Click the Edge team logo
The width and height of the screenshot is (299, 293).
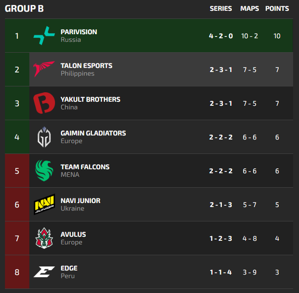(x=44, y=272)
